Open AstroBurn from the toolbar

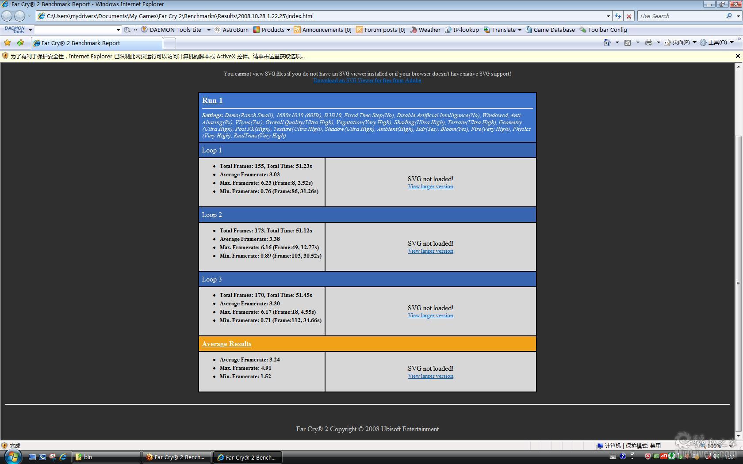[x=232, y=30]
